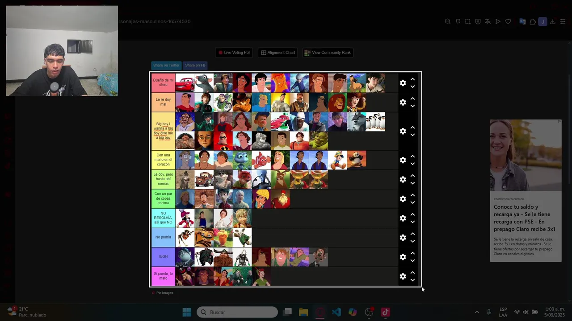The width and height of the screenshot is (572, 321).
Task: Open the weather widget showing 21°C
Action: [x=27, y=312]
